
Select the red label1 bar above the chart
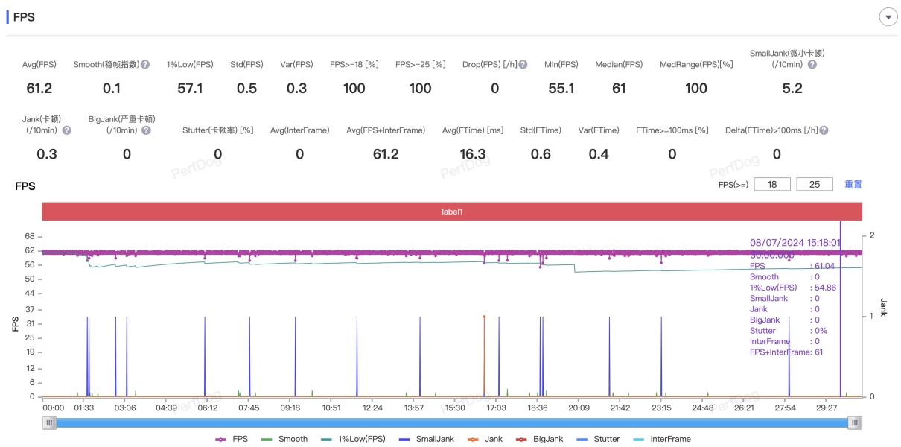452,212
